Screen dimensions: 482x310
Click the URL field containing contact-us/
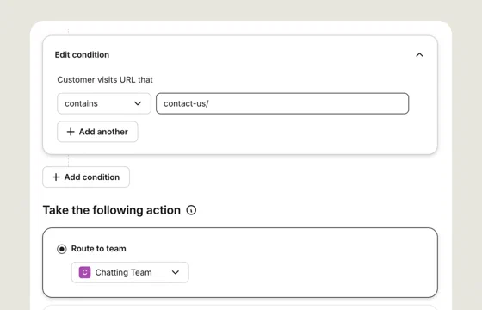282,103
